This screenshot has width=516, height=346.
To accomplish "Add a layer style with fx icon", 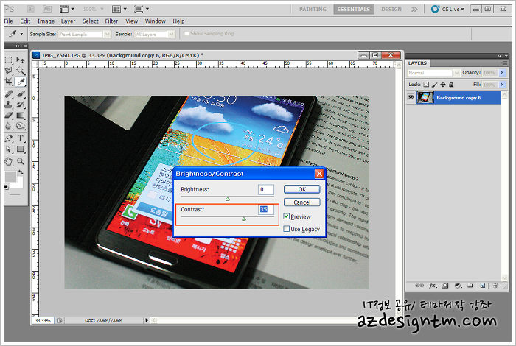I will 433,285.
